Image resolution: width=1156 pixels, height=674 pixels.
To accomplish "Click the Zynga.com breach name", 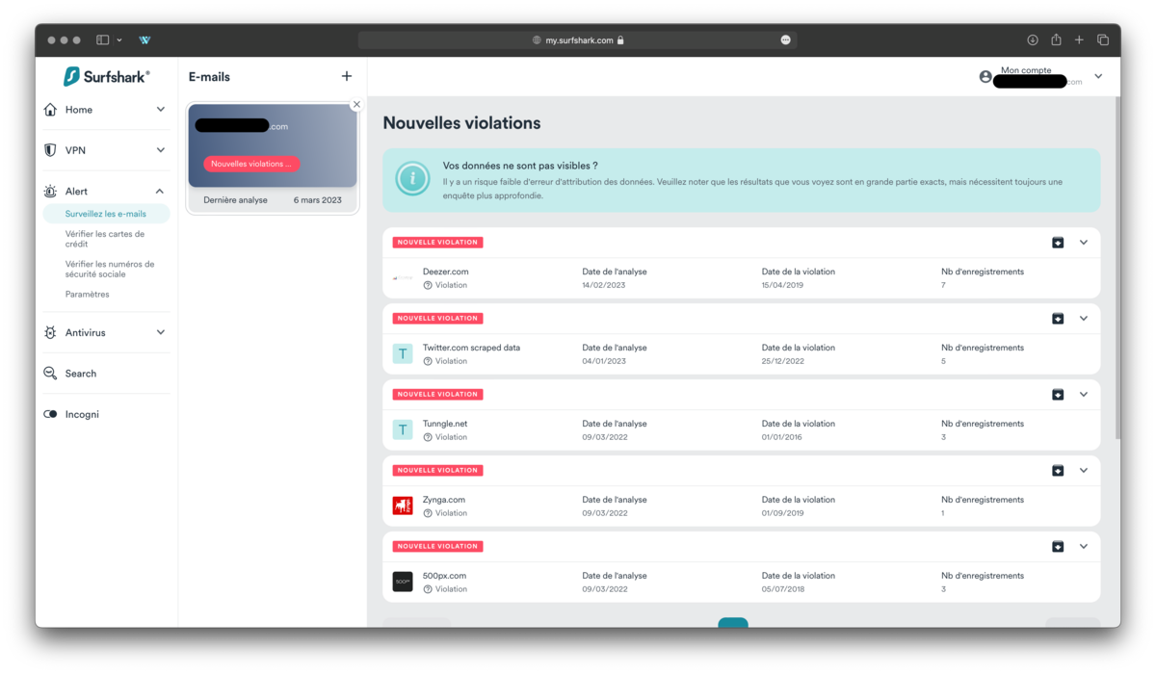I will point(444,500).
